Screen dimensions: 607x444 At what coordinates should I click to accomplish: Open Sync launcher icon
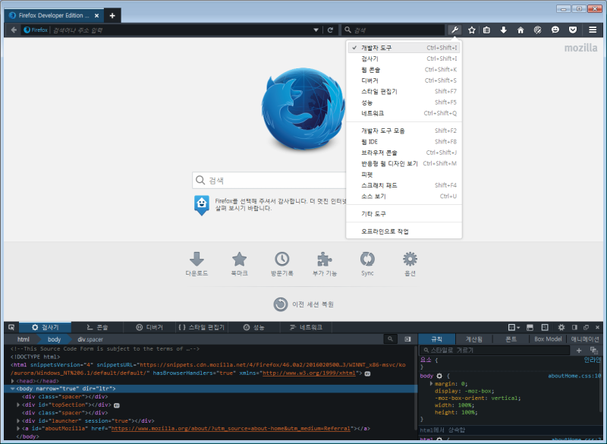point(367,264)
